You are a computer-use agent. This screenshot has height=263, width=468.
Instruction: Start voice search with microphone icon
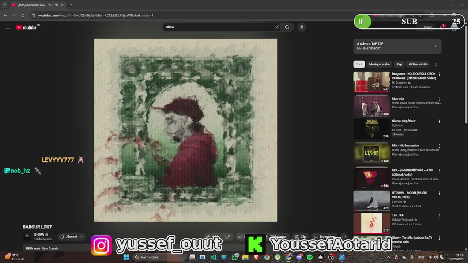[x=302, y=27]
